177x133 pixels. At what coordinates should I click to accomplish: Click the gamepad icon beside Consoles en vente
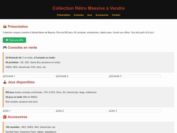click(5, 48)
